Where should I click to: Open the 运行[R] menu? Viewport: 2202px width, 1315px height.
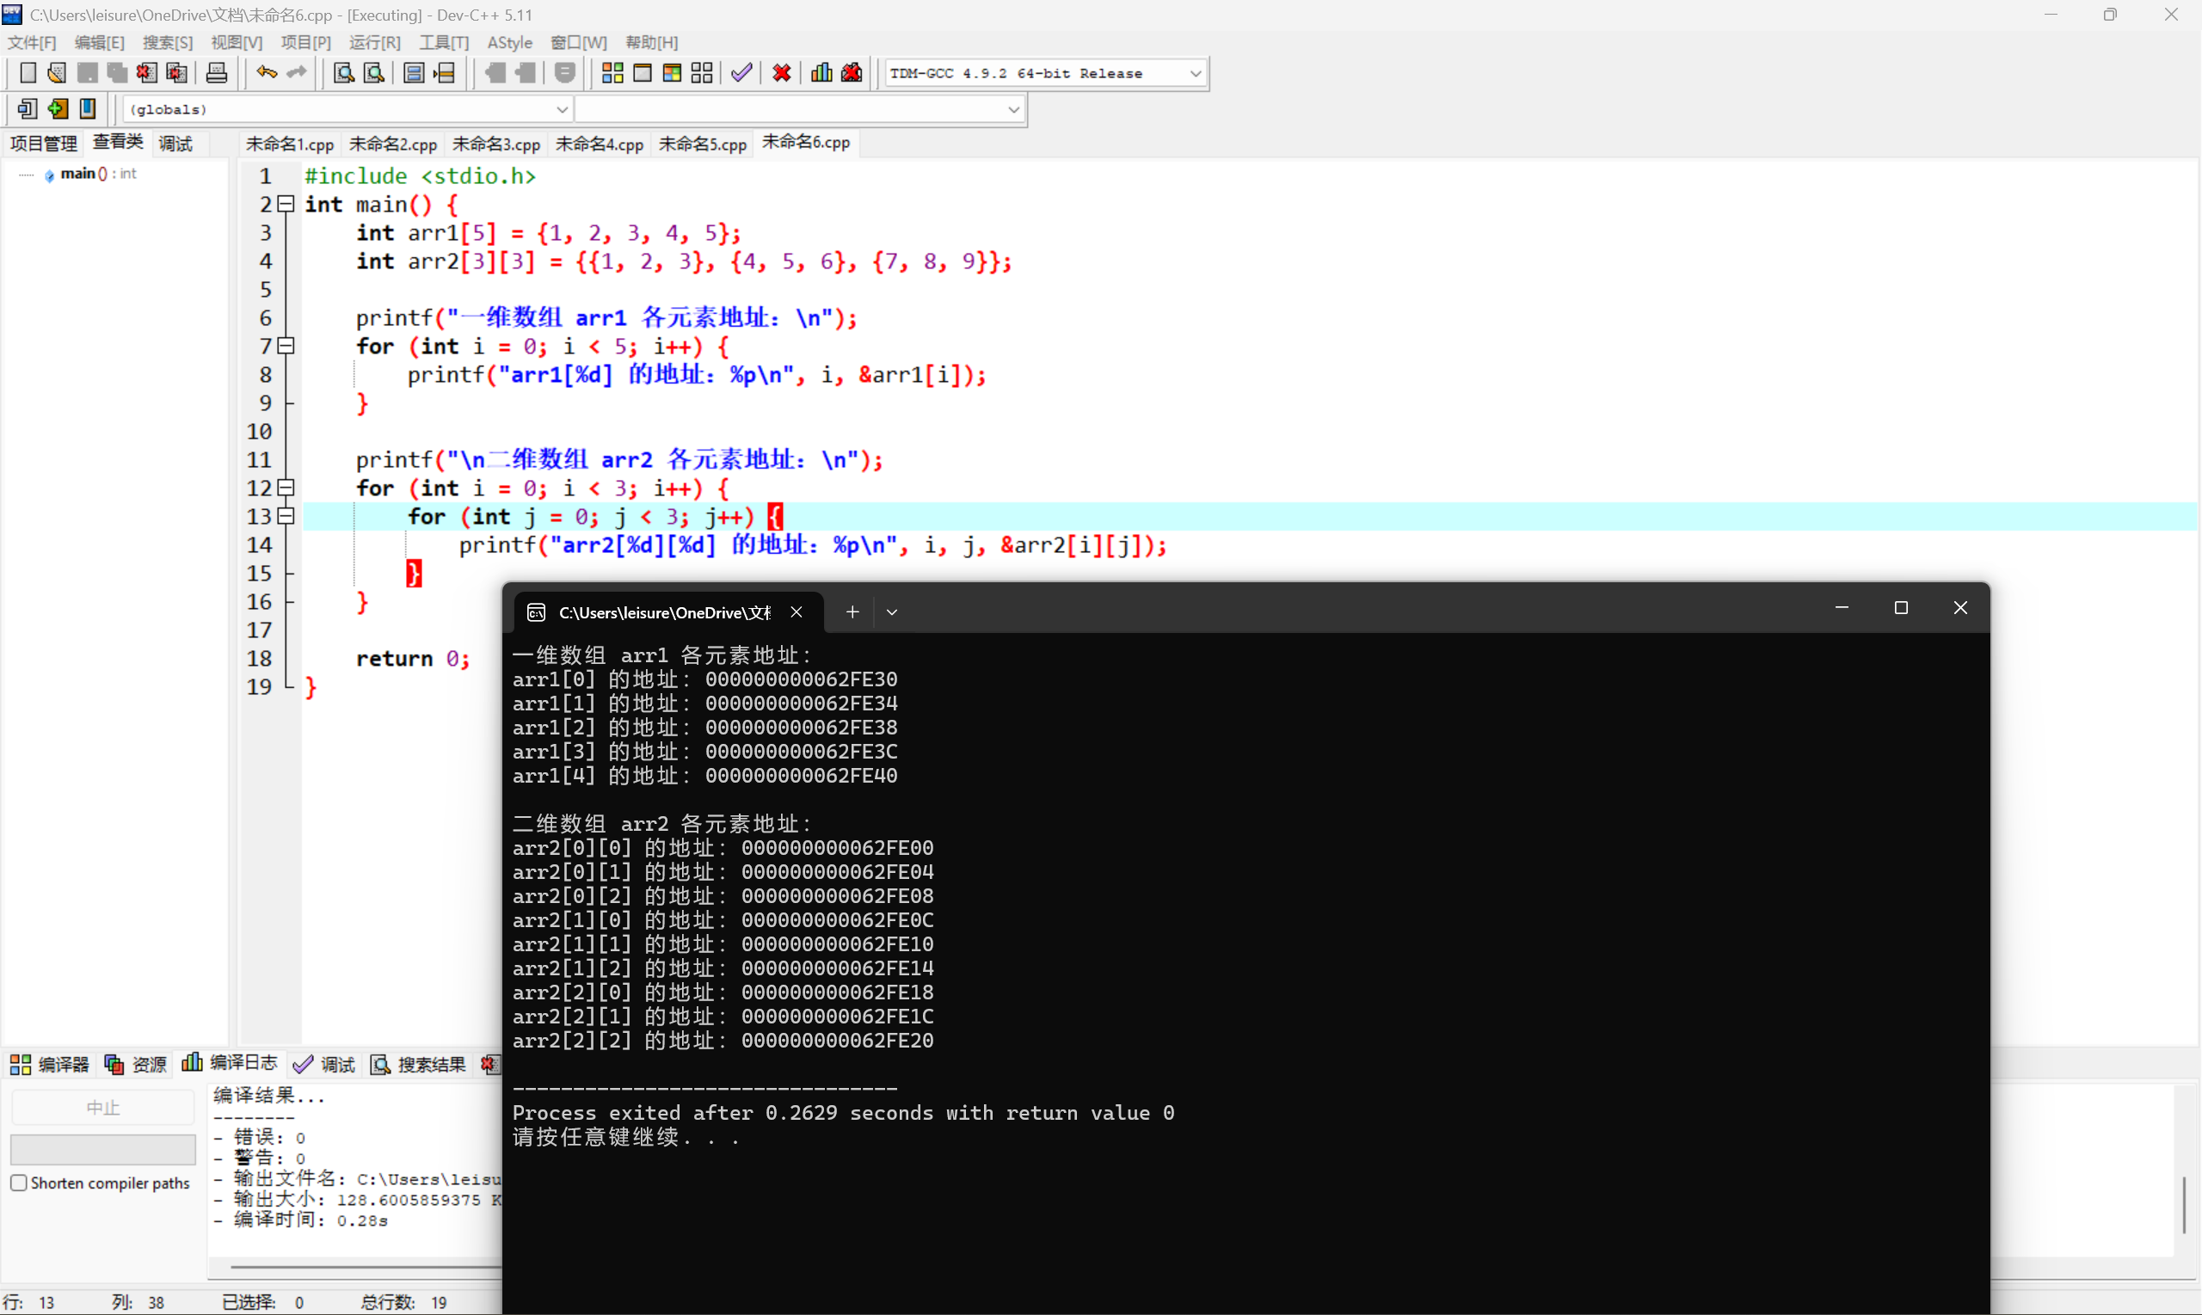coord(374,41)
